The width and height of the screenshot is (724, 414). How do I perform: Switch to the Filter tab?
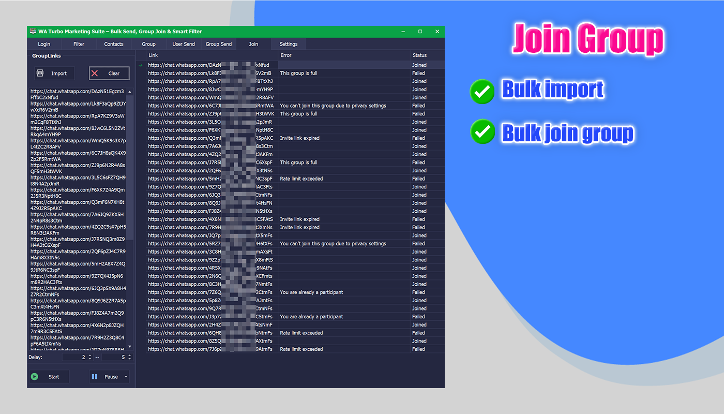(79, 44)
